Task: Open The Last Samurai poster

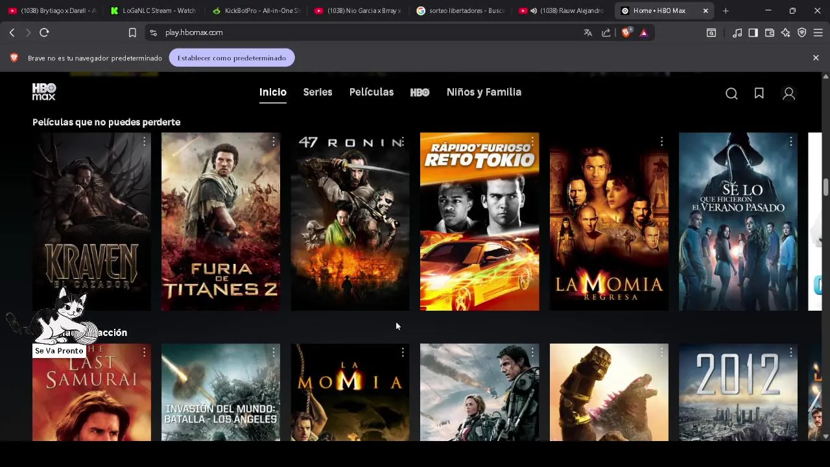Action: click(x=91, y=392)
